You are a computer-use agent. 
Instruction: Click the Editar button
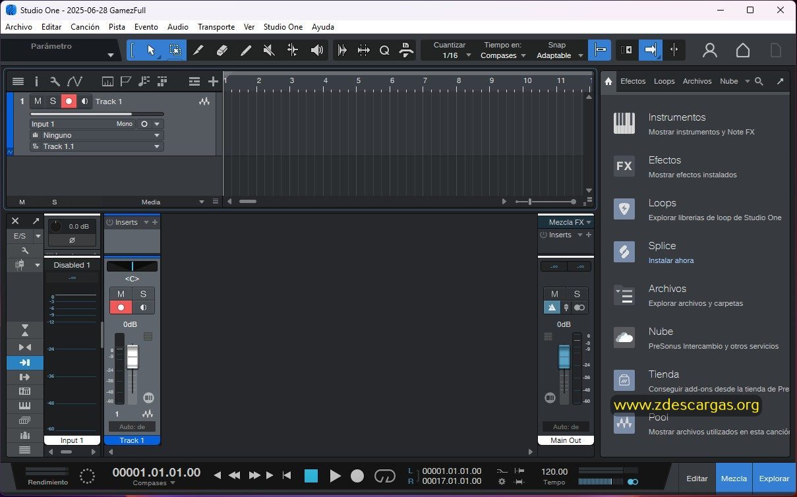coord(697,479)
